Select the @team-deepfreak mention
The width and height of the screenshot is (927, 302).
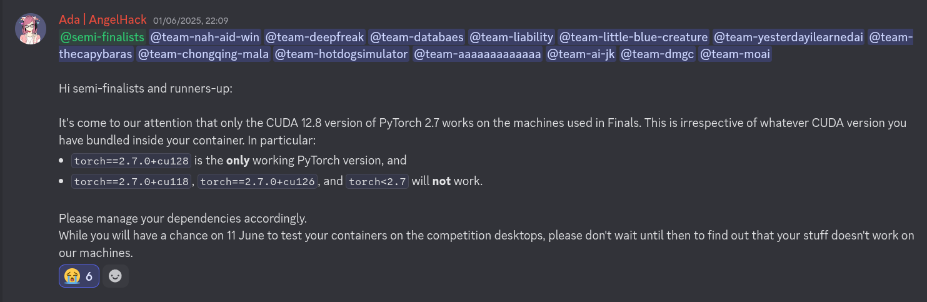tap(314, 37)
